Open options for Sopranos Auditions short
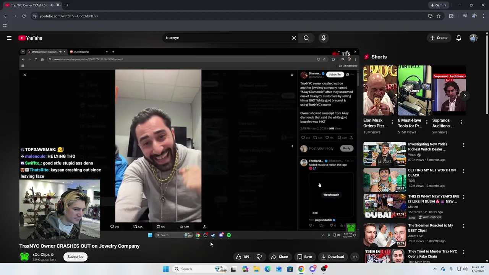 461,123
